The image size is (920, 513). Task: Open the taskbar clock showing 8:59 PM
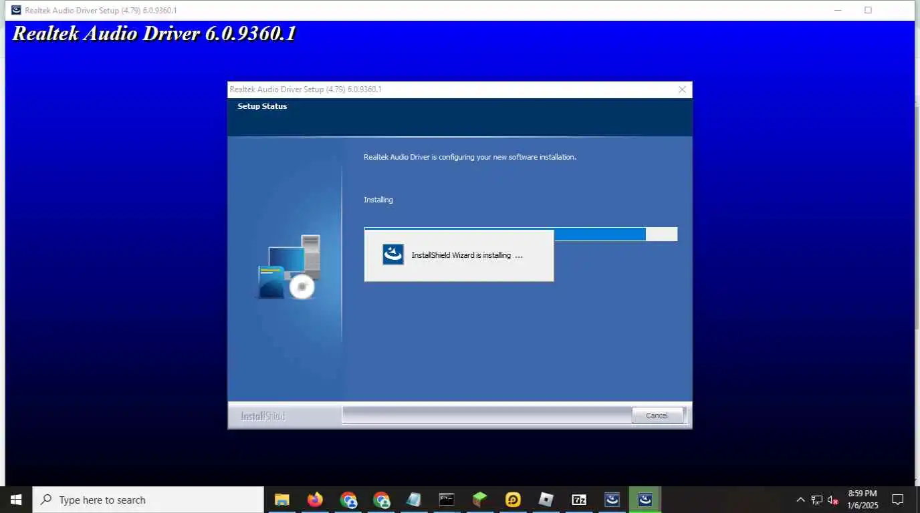click(862, 500)
